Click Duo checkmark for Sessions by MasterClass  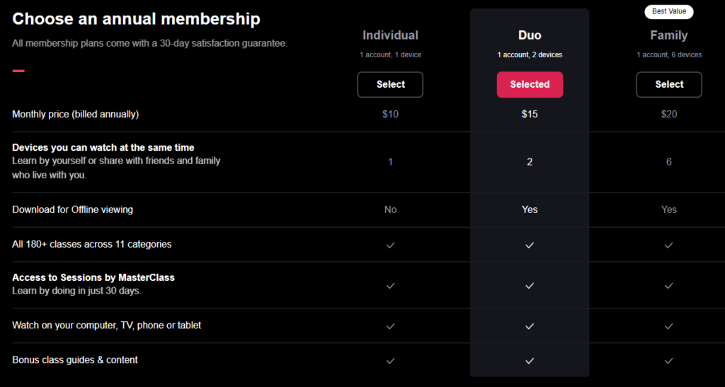(x=530, y=285)
